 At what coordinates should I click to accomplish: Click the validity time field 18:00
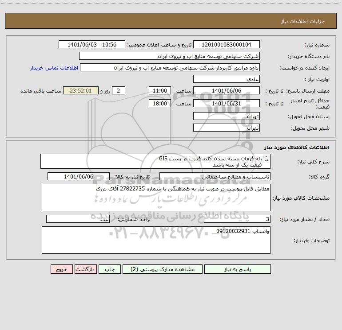(159, 103)
